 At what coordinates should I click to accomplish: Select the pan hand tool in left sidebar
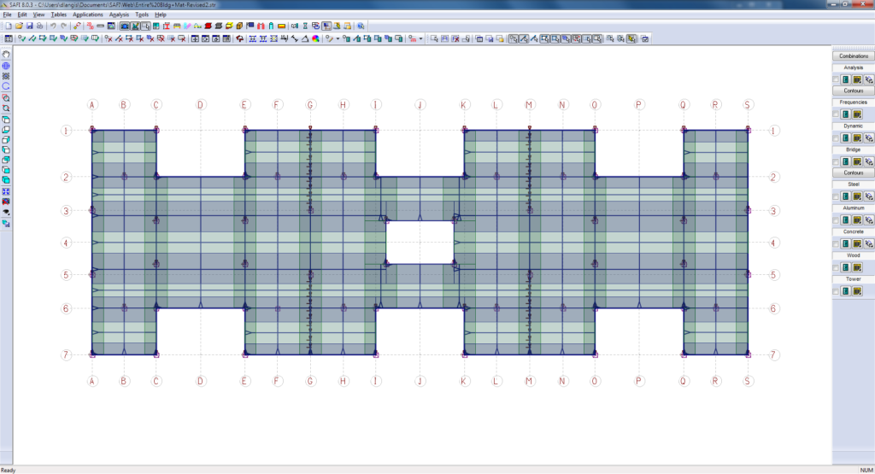click(6, 55)
